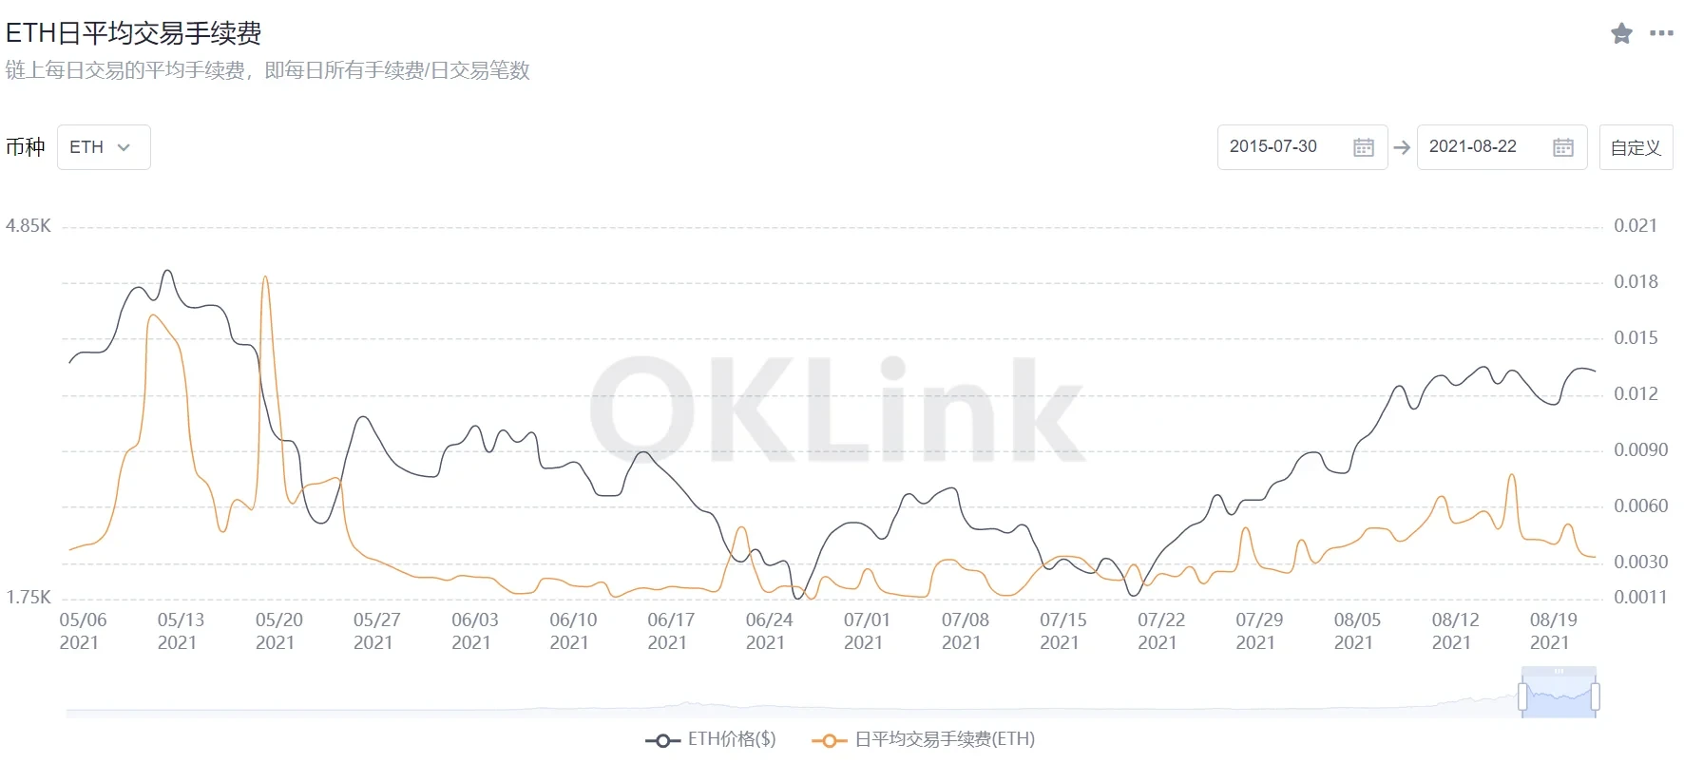The image size is (1684, 763).
Task: Click the left handle of range slider
Action: tap(1522, 696)
